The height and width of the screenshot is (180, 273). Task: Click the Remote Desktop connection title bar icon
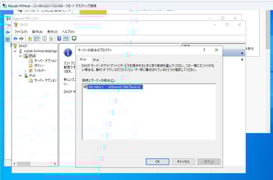tap(5, 6)
